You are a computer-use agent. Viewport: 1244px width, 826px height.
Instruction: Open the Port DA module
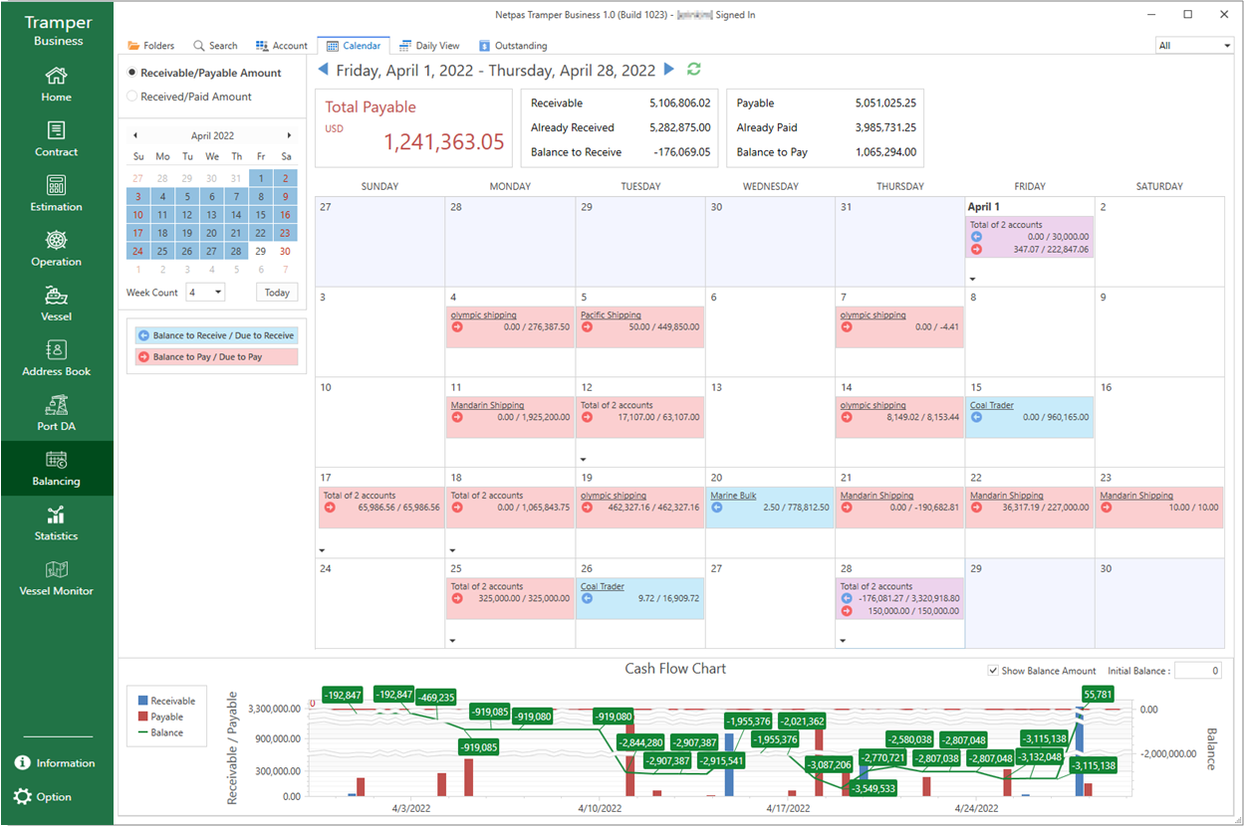coord(57,412)
